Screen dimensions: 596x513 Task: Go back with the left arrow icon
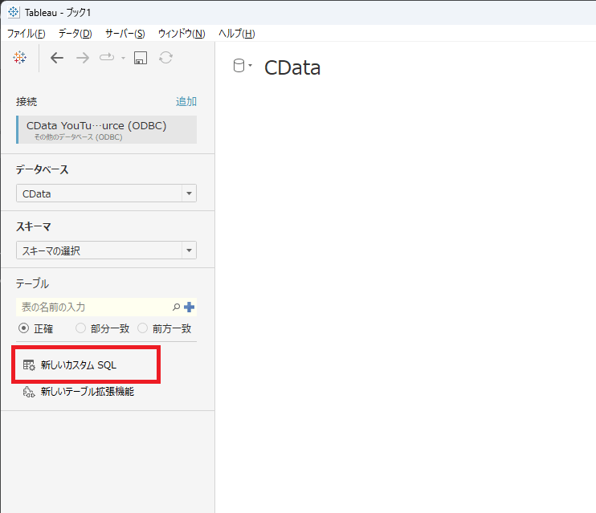[57, 58]
